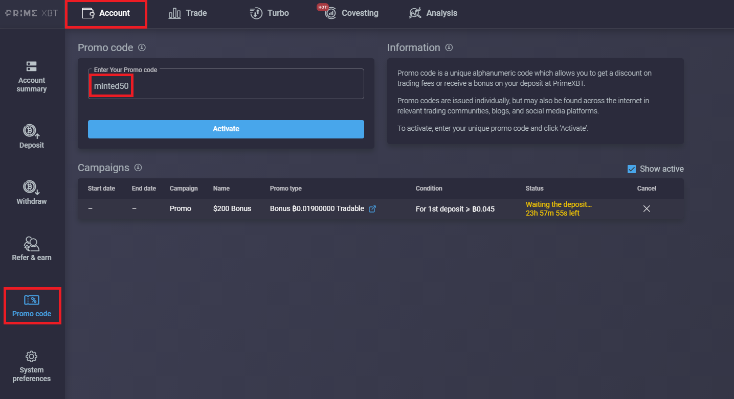Open Account summary in sidebar
The height and width of the screenshot is (399, 734).
(32, 77)
